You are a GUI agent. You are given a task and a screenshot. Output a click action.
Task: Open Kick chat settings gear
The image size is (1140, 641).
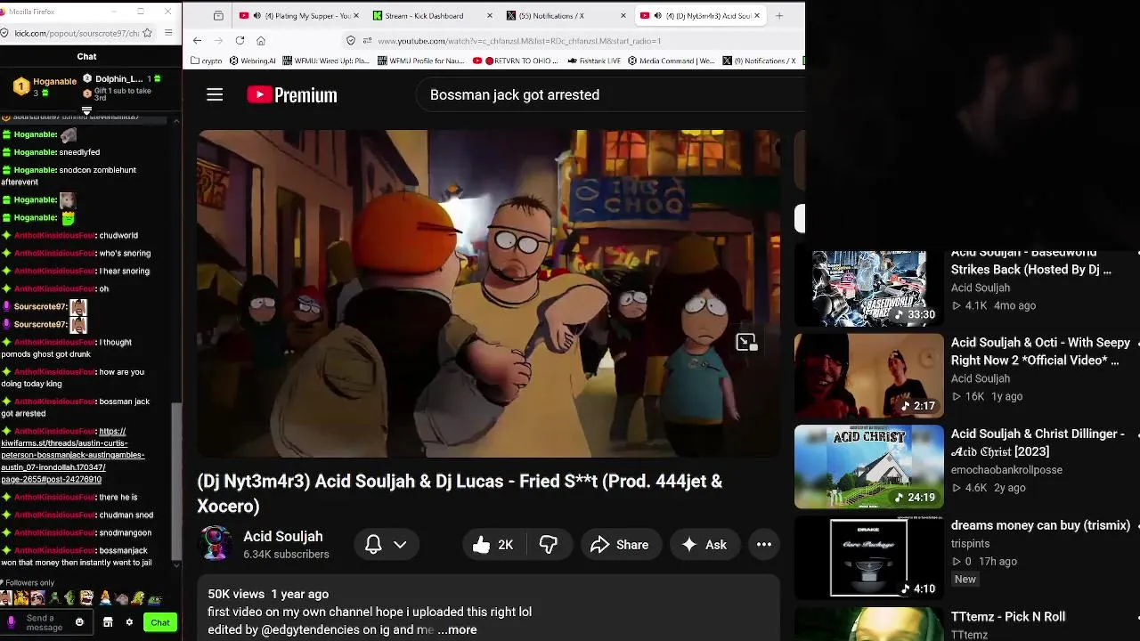(129, 622)
